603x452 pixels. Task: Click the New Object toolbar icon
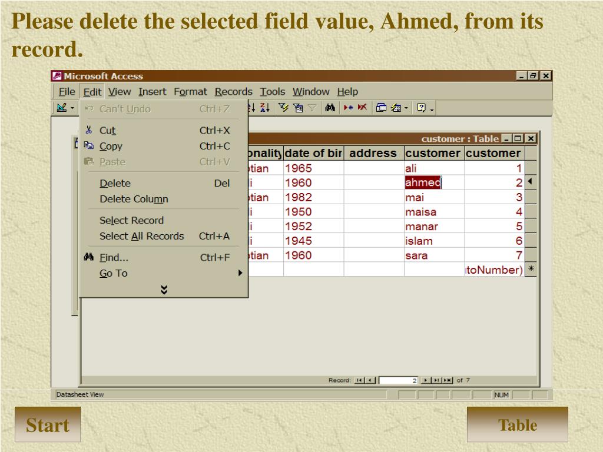pos(396,108)
